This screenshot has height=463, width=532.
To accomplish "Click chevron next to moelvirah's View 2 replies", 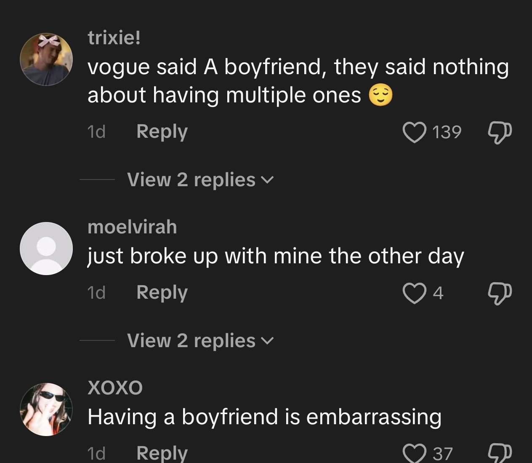I will pyautogui.click(x=267, y=341).
